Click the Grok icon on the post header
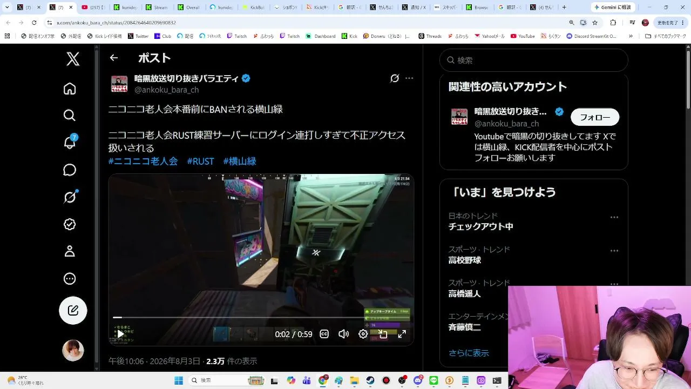This screenshot has height=389, width=691. pos(395,78)
